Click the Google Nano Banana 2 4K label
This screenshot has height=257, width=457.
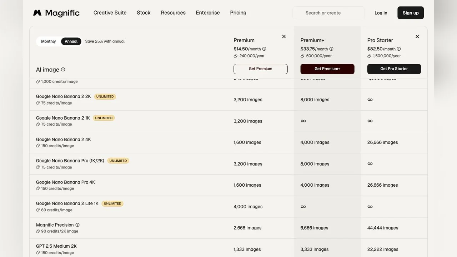pos(64,140)
